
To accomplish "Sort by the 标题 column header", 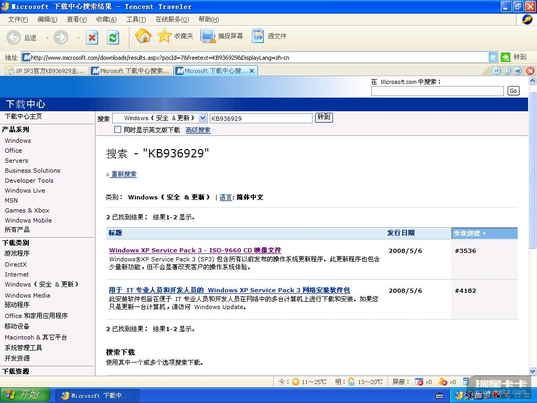I will tap(115, 233).
